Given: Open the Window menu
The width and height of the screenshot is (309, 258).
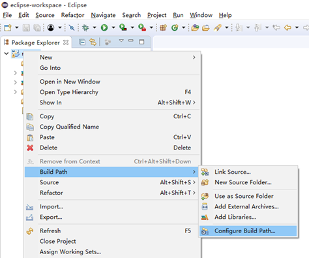Looking at the screenshot, I should pos(201,15).
